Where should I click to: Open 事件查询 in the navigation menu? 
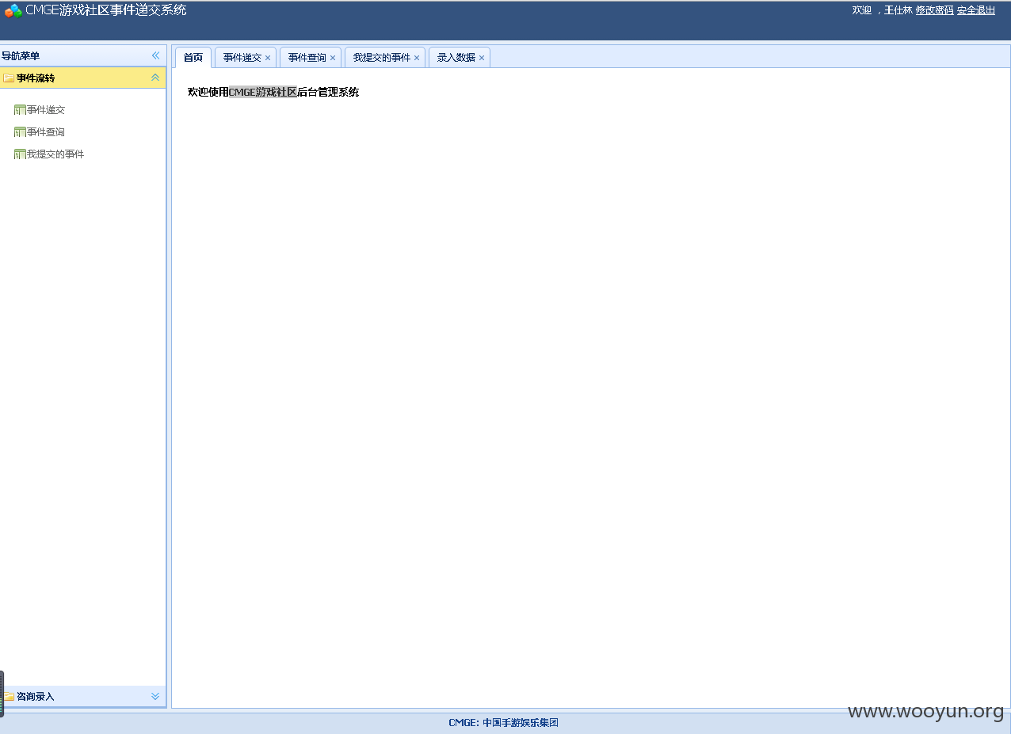pos(46,132)
